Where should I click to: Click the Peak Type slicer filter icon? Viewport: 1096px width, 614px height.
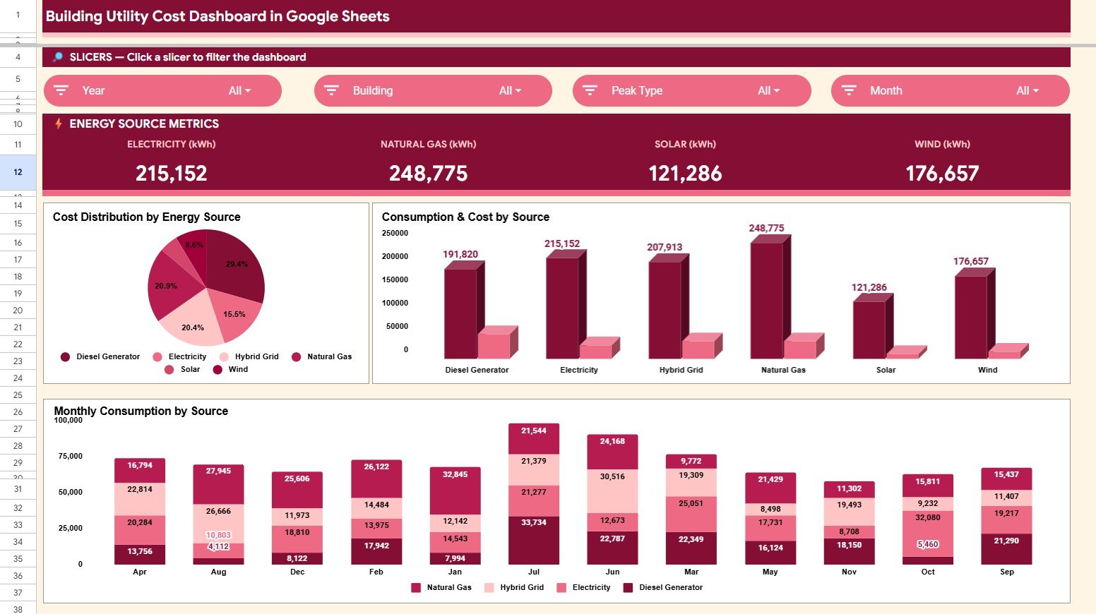(590, 90)
